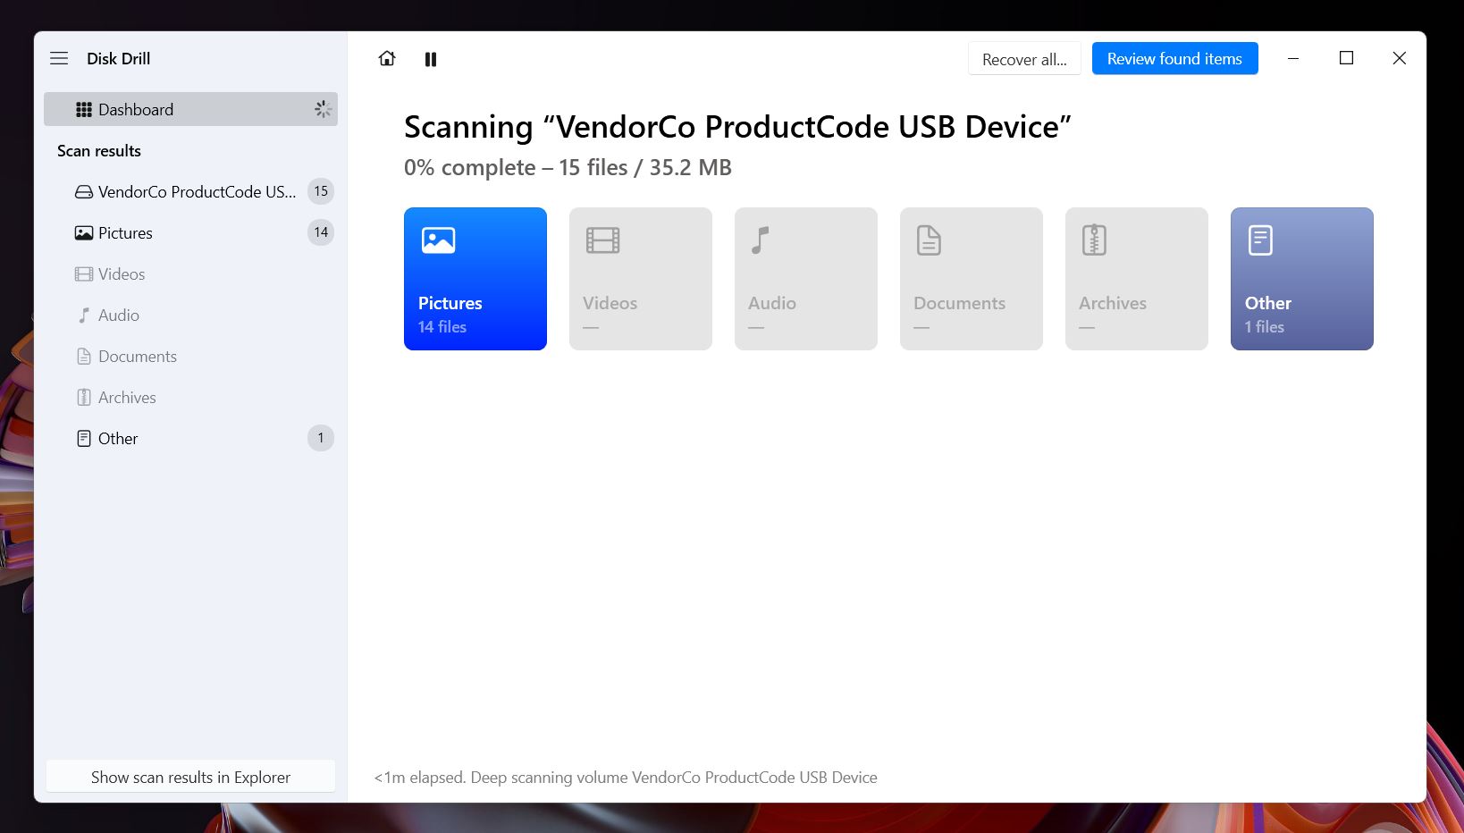Image resolution: width=1464 pixels, height=833 pixels.
Task: Click the scanning VendorCo ProductCode USB Device heading
Action: [737, 127]
